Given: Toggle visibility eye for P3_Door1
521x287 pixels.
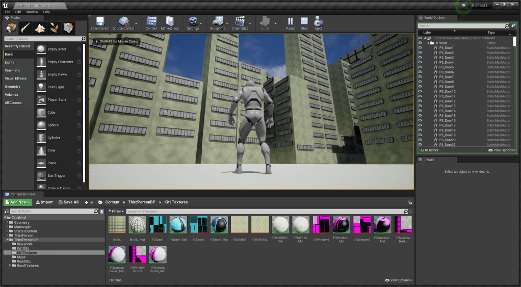Looking at the screenshot, I should [420, 48].
